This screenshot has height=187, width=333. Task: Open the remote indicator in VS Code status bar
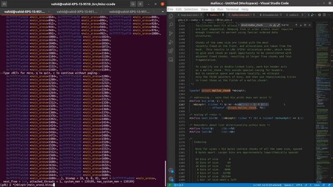(169, 185)
